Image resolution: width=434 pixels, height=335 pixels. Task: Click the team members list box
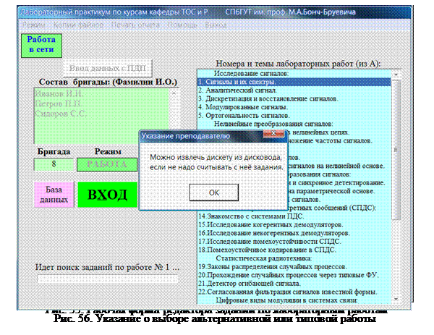coord(101,116)
